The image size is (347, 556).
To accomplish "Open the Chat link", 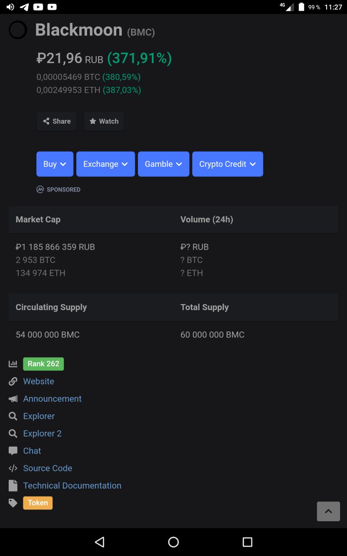I will coord(32,451).
